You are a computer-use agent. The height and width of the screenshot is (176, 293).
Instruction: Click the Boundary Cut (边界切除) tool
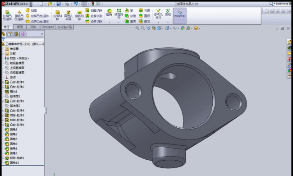pyautogui.click(x=94, y=21)
